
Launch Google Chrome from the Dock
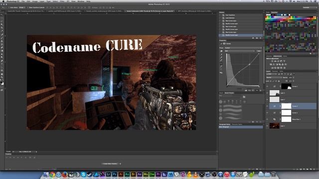52,174
